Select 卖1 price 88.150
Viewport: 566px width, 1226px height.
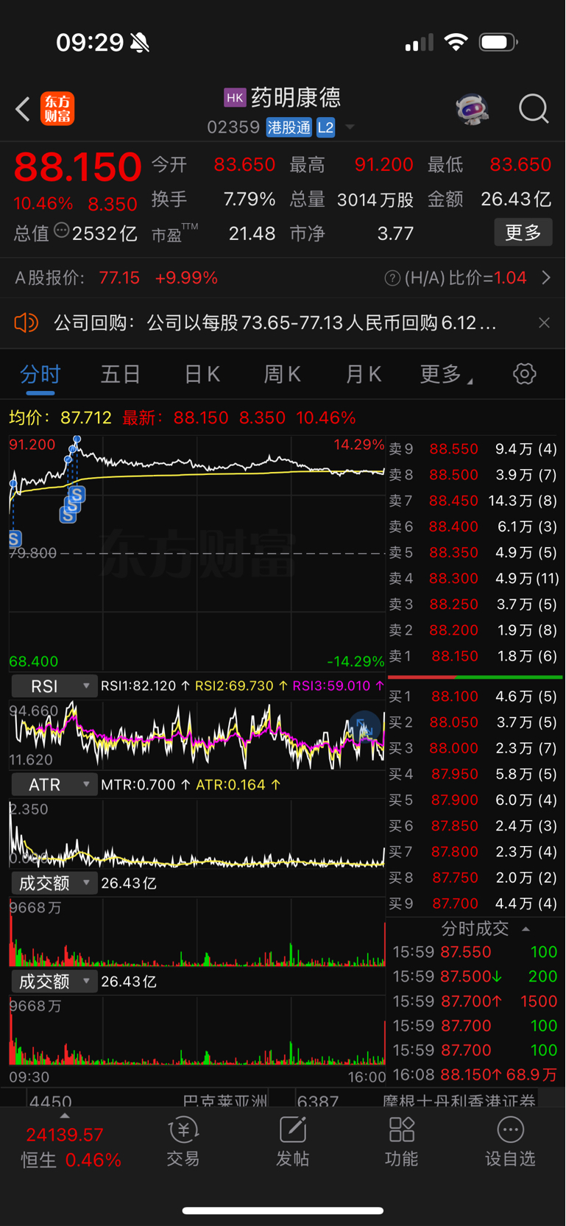tap(455, 656)
